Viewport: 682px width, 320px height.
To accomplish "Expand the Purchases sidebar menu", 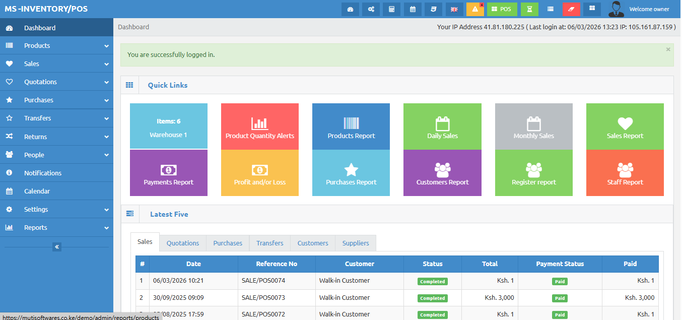I will tap(56, 100).
